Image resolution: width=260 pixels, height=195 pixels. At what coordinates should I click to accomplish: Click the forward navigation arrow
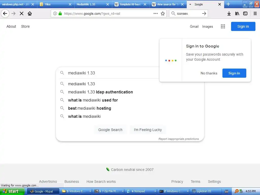pyautogui.click(x=13, y=14)
